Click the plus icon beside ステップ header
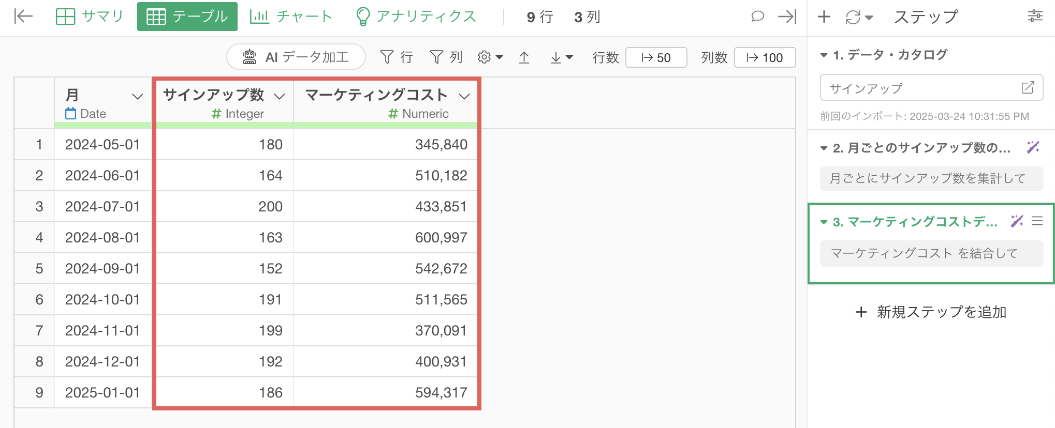Image resolution: width=1055 pixels, height=428 pixels. click(824, 17)
